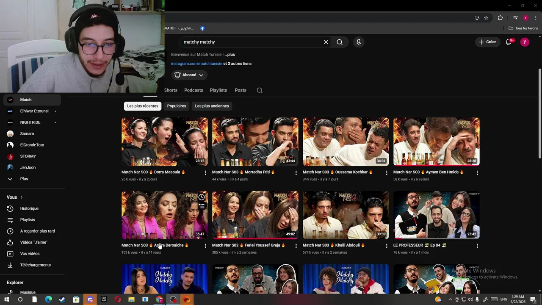
Task: Open options menu for Amira Derouiche video
Action: [x=205, y=246]
